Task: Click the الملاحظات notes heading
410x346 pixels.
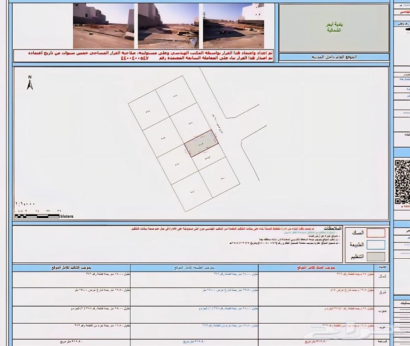Action: point(333,228)
